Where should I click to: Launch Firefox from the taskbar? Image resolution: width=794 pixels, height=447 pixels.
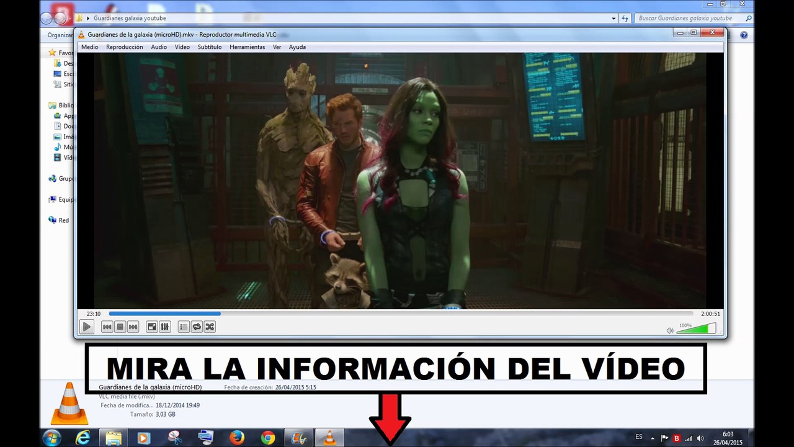click(237, 438)
